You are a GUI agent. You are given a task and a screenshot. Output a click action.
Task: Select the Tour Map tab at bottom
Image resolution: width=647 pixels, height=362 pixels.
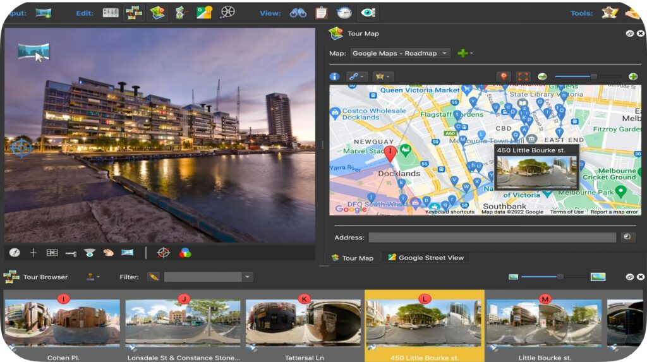tap(352, 258)
